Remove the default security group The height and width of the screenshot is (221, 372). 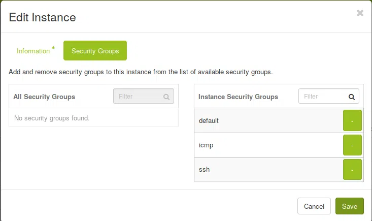pos(352,121)
